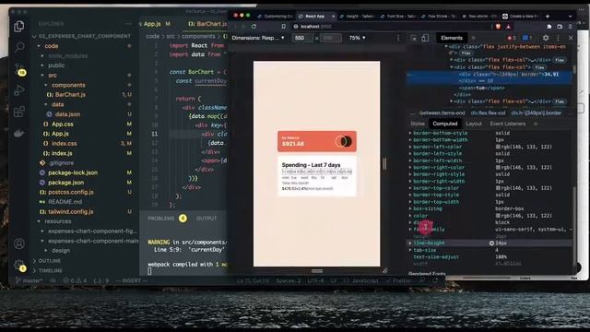Open DevTools more options menu
This screenshot has height=332, width=590.
click(x=558, y=38)
